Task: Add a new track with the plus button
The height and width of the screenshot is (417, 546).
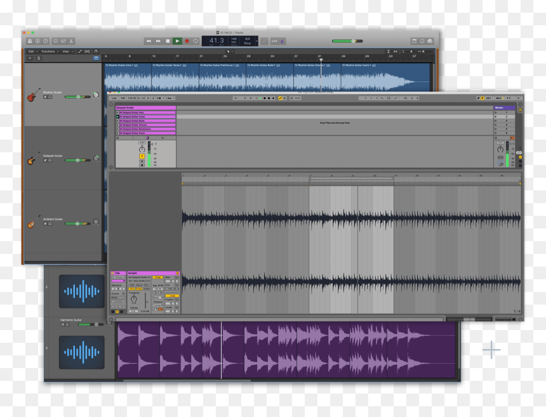Action: click(x=30, y=58)
